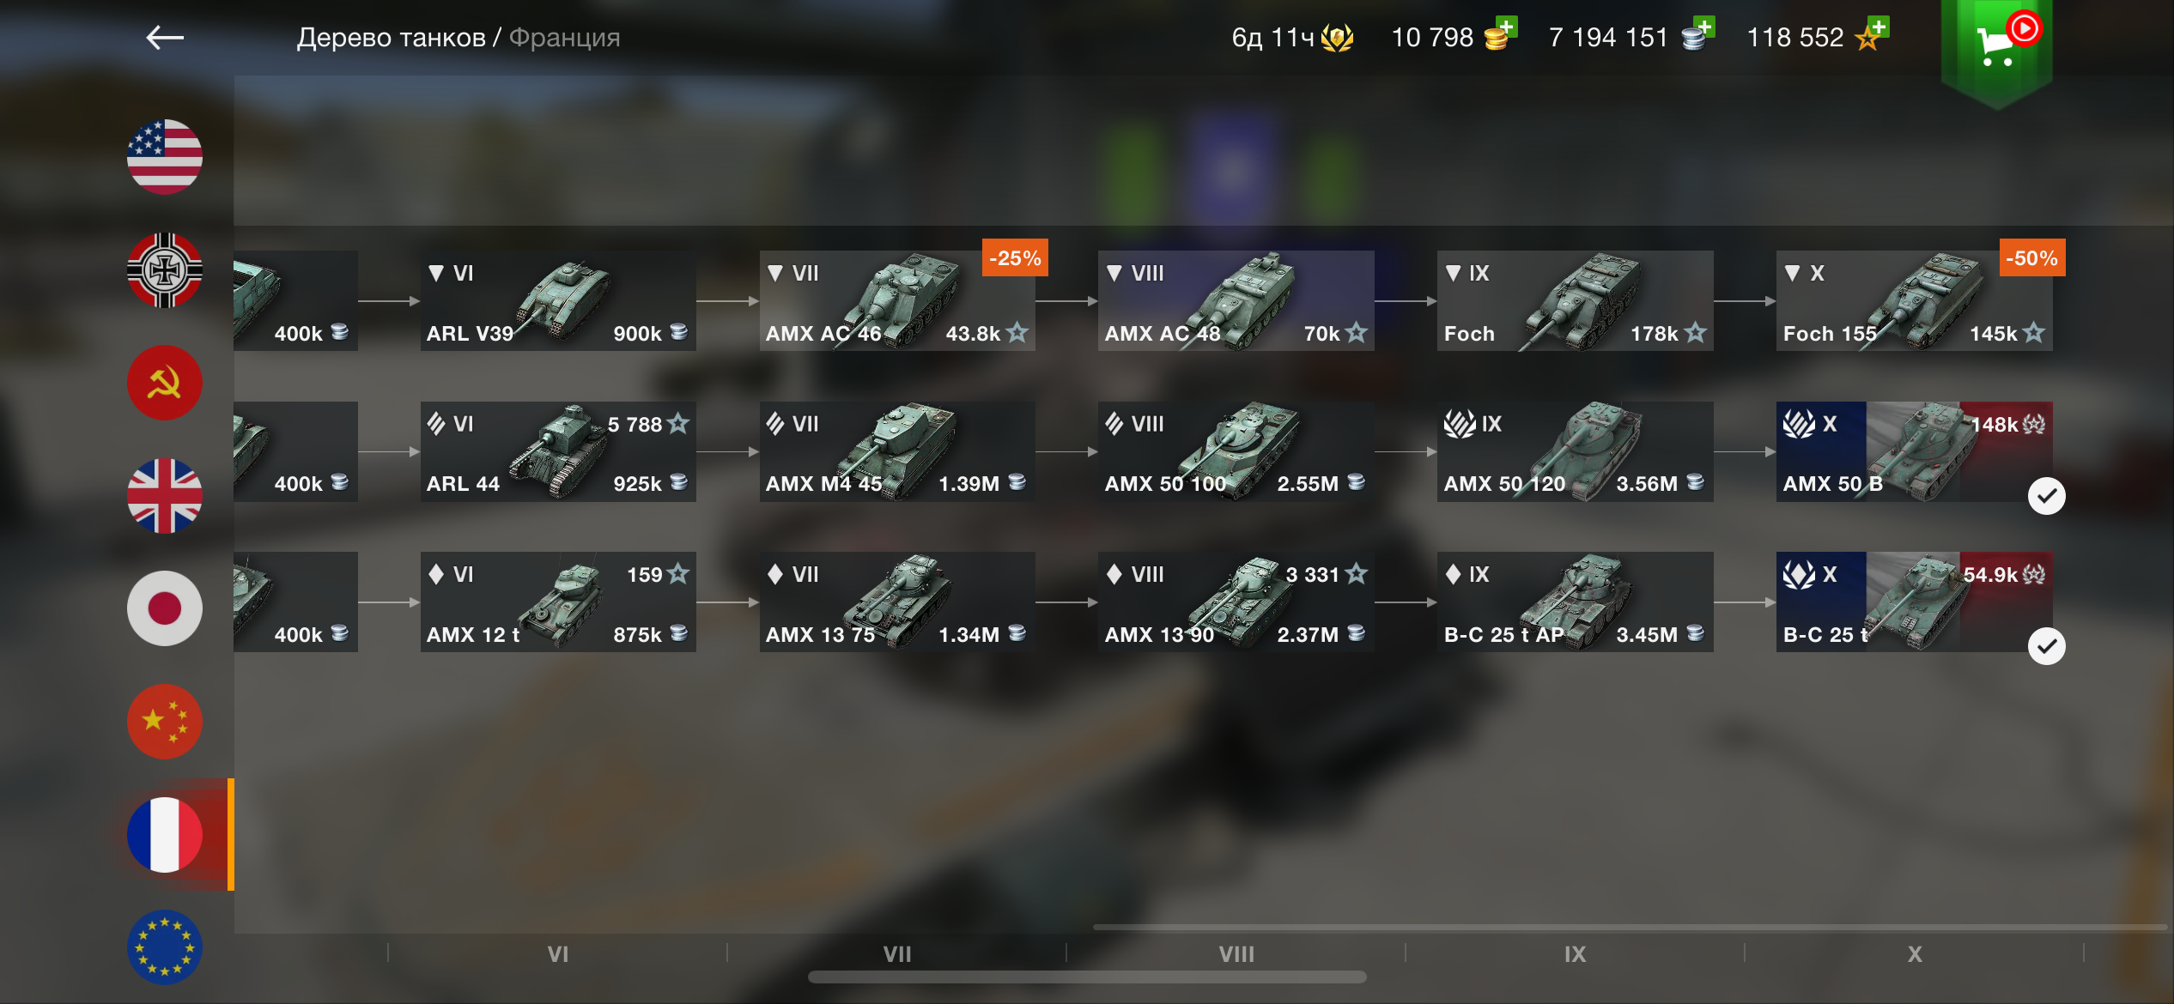
Task: Select the France flag nation tab
Action: coord(164,835)
